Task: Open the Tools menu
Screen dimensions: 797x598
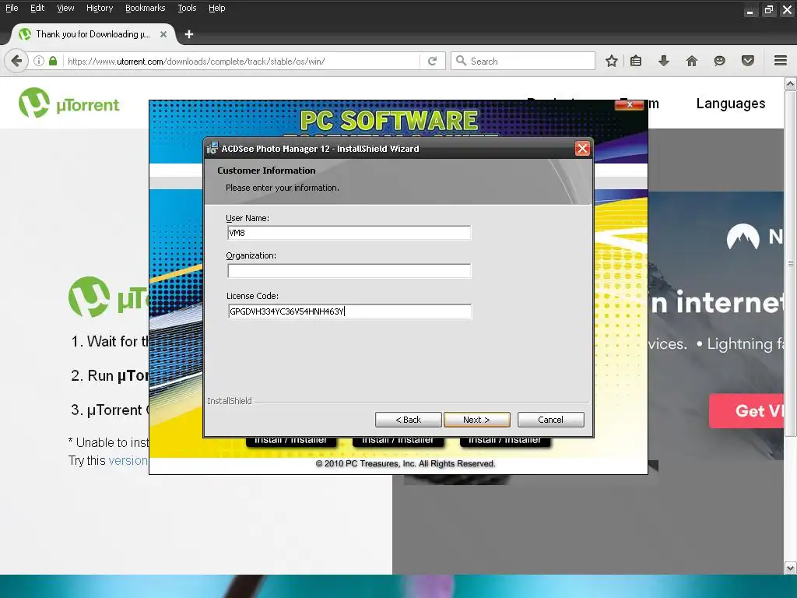Action: pos(187,8)
